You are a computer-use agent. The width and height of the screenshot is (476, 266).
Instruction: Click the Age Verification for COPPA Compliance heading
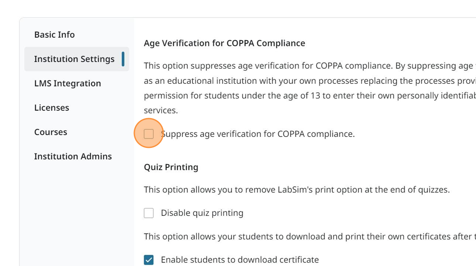(x=224, y=43)
